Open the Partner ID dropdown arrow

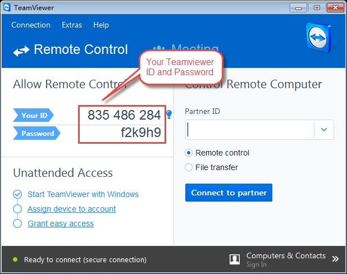coord(324,130)
